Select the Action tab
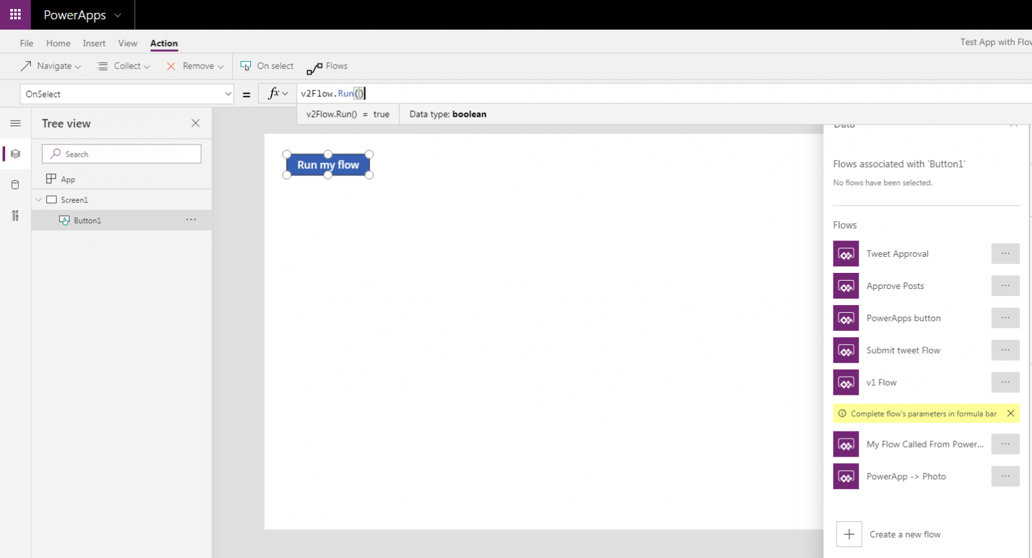This screenshot has width=1032, height=558. point(164,43)
